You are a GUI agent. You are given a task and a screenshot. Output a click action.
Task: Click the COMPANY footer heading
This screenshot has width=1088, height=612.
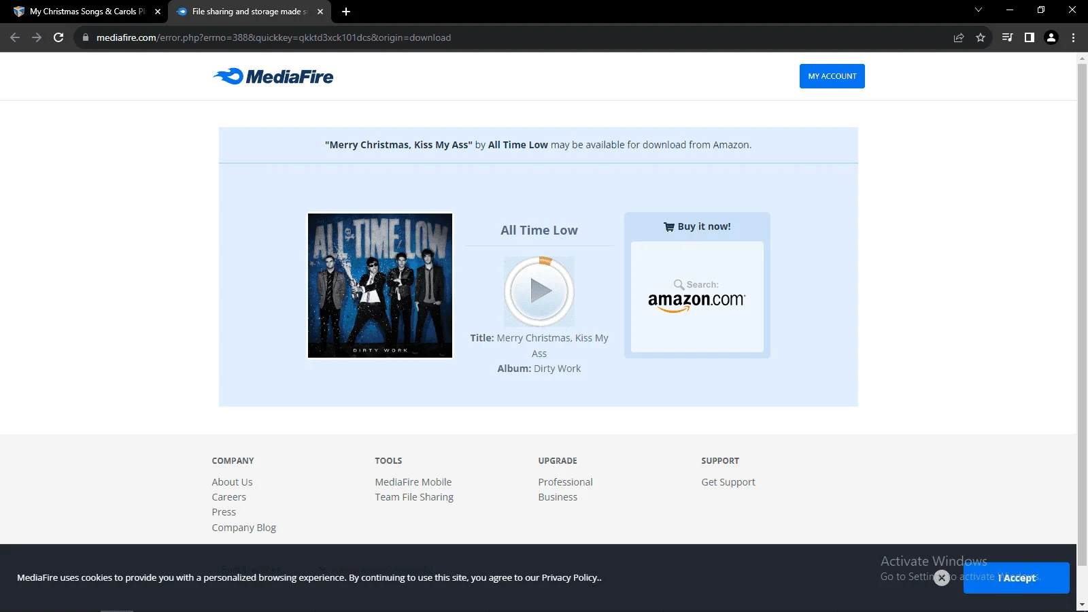click(x=233, y=460)
